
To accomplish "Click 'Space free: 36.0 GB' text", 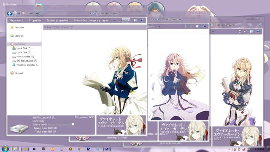I will pyautogui.click(x=45, y=128).
